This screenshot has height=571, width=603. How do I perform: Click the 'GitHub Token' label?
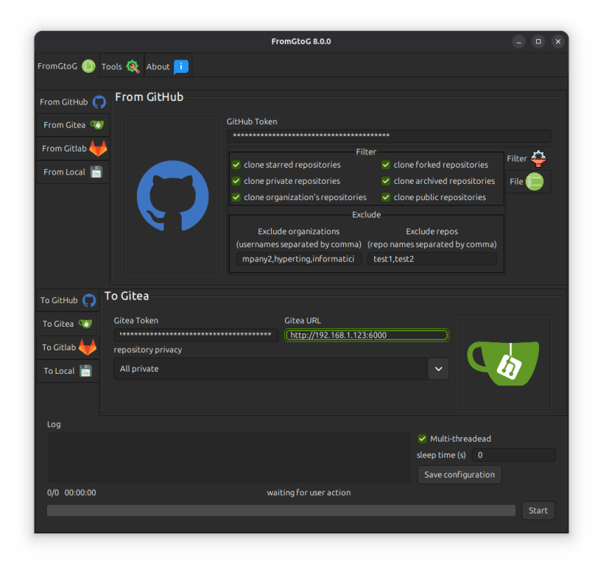252,121
